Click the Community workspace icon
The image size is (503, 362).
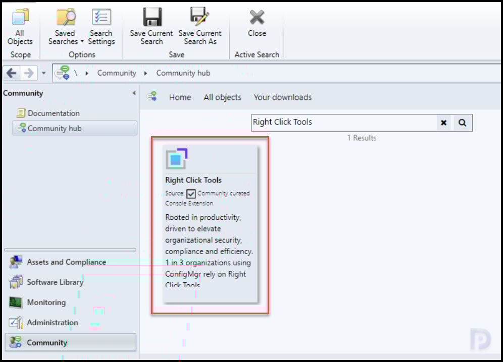[15, 342]
